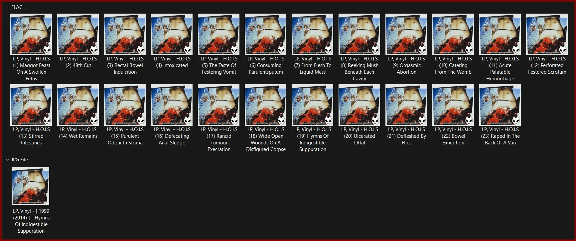Click the '(2) 48th Cut' file name
This screenshot has width=576, height=241.
[78, 62]
